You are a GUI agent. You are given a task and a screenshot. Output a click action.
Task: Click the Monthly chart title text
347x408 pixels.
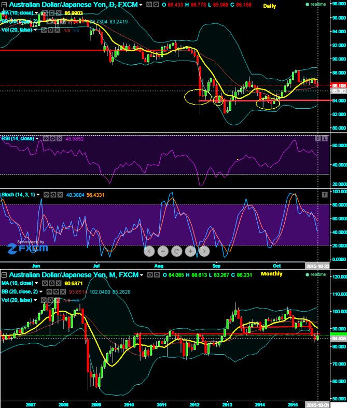coord(74,275)
